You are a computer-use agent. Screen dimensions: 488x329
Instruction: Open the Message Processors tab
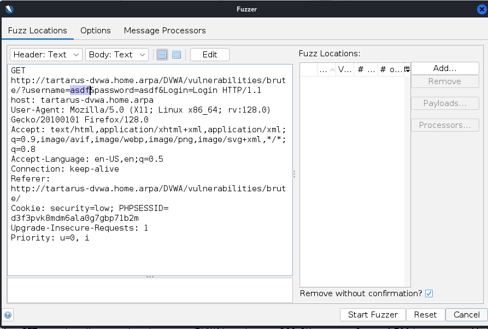[x=164, y=31]
